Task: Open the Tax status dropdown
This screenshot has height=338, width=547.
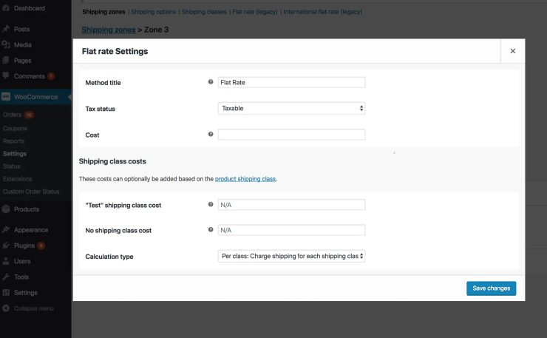Action: coord(291,108)
